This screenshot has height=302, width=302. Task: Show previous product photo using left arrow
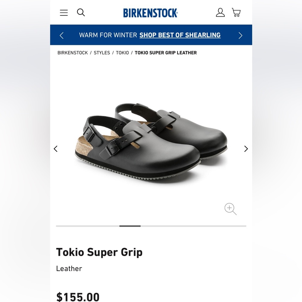point(56,149)
